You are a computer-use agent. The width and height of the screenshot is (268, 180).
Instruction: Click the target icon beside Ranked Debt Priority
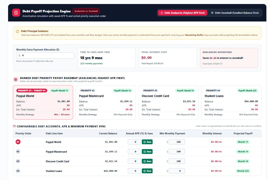tap(16, 79)
